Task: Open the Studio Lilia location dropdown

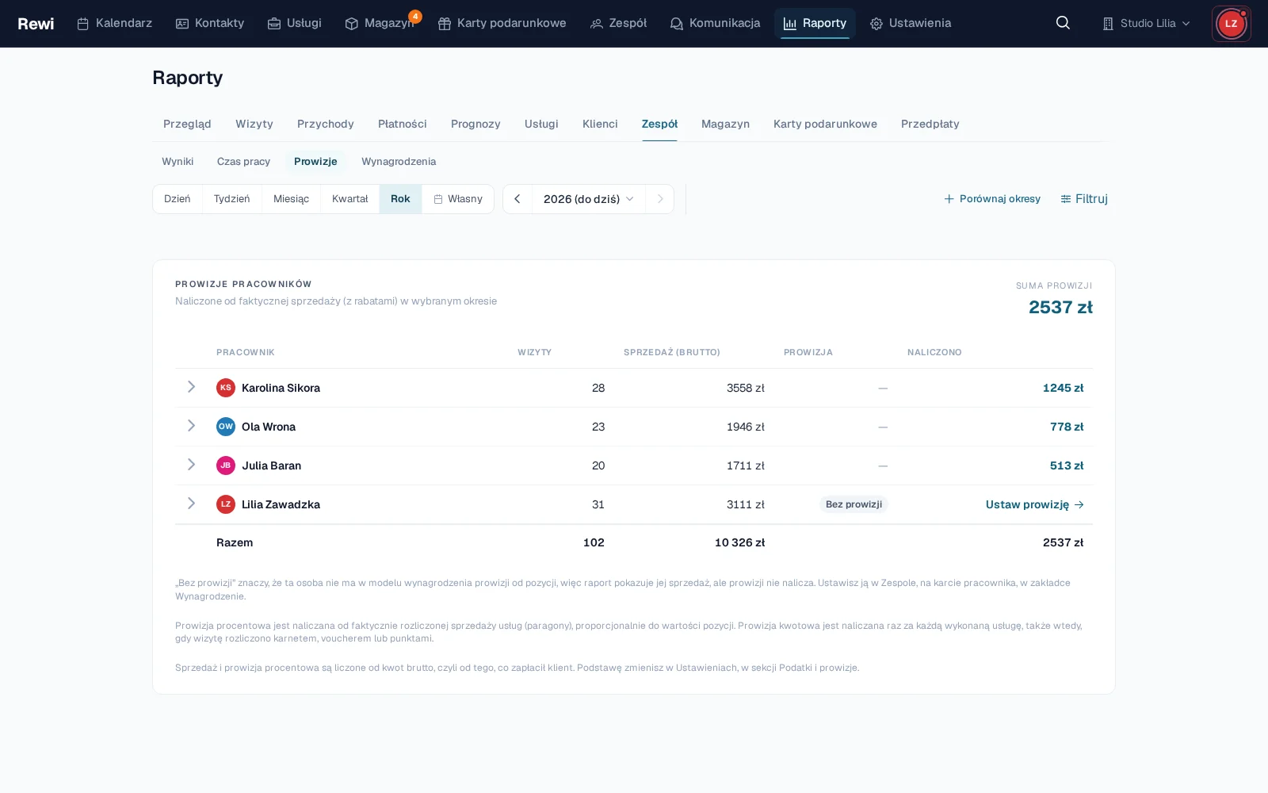Action: 1147,23
